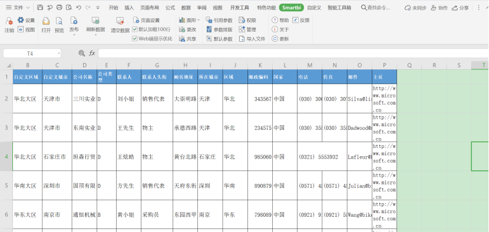Click cell containing 王炫皓
This screenshot has width=489, height=232.
(x=129, y=156)
